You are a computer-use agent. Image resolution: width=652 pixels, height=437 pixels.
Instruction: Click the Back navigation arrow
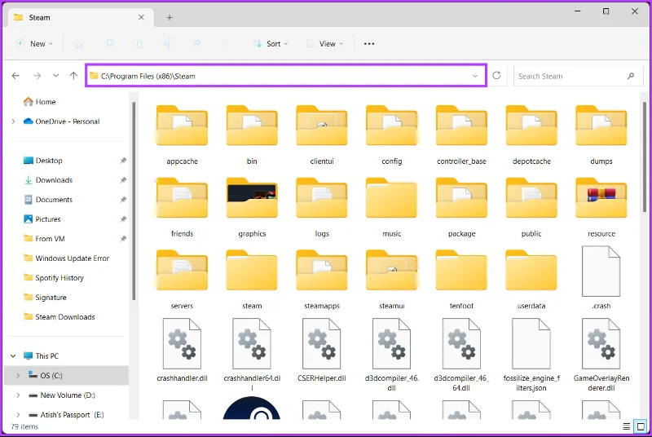pos(15,76)
